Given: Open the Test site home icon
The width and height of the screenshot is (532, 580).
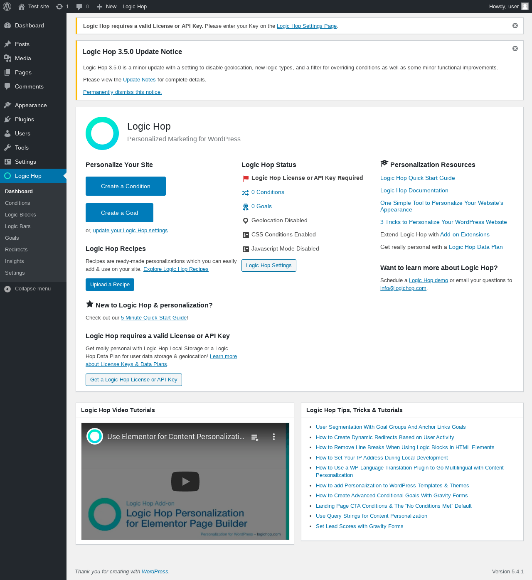Looking at the screenshot, I should pos(22,7).
